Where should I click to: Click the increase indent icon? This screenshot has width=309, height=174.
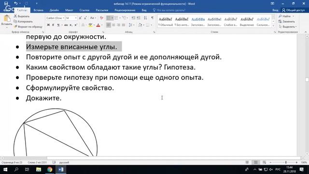pyautogui.click(x=139, y=18)
